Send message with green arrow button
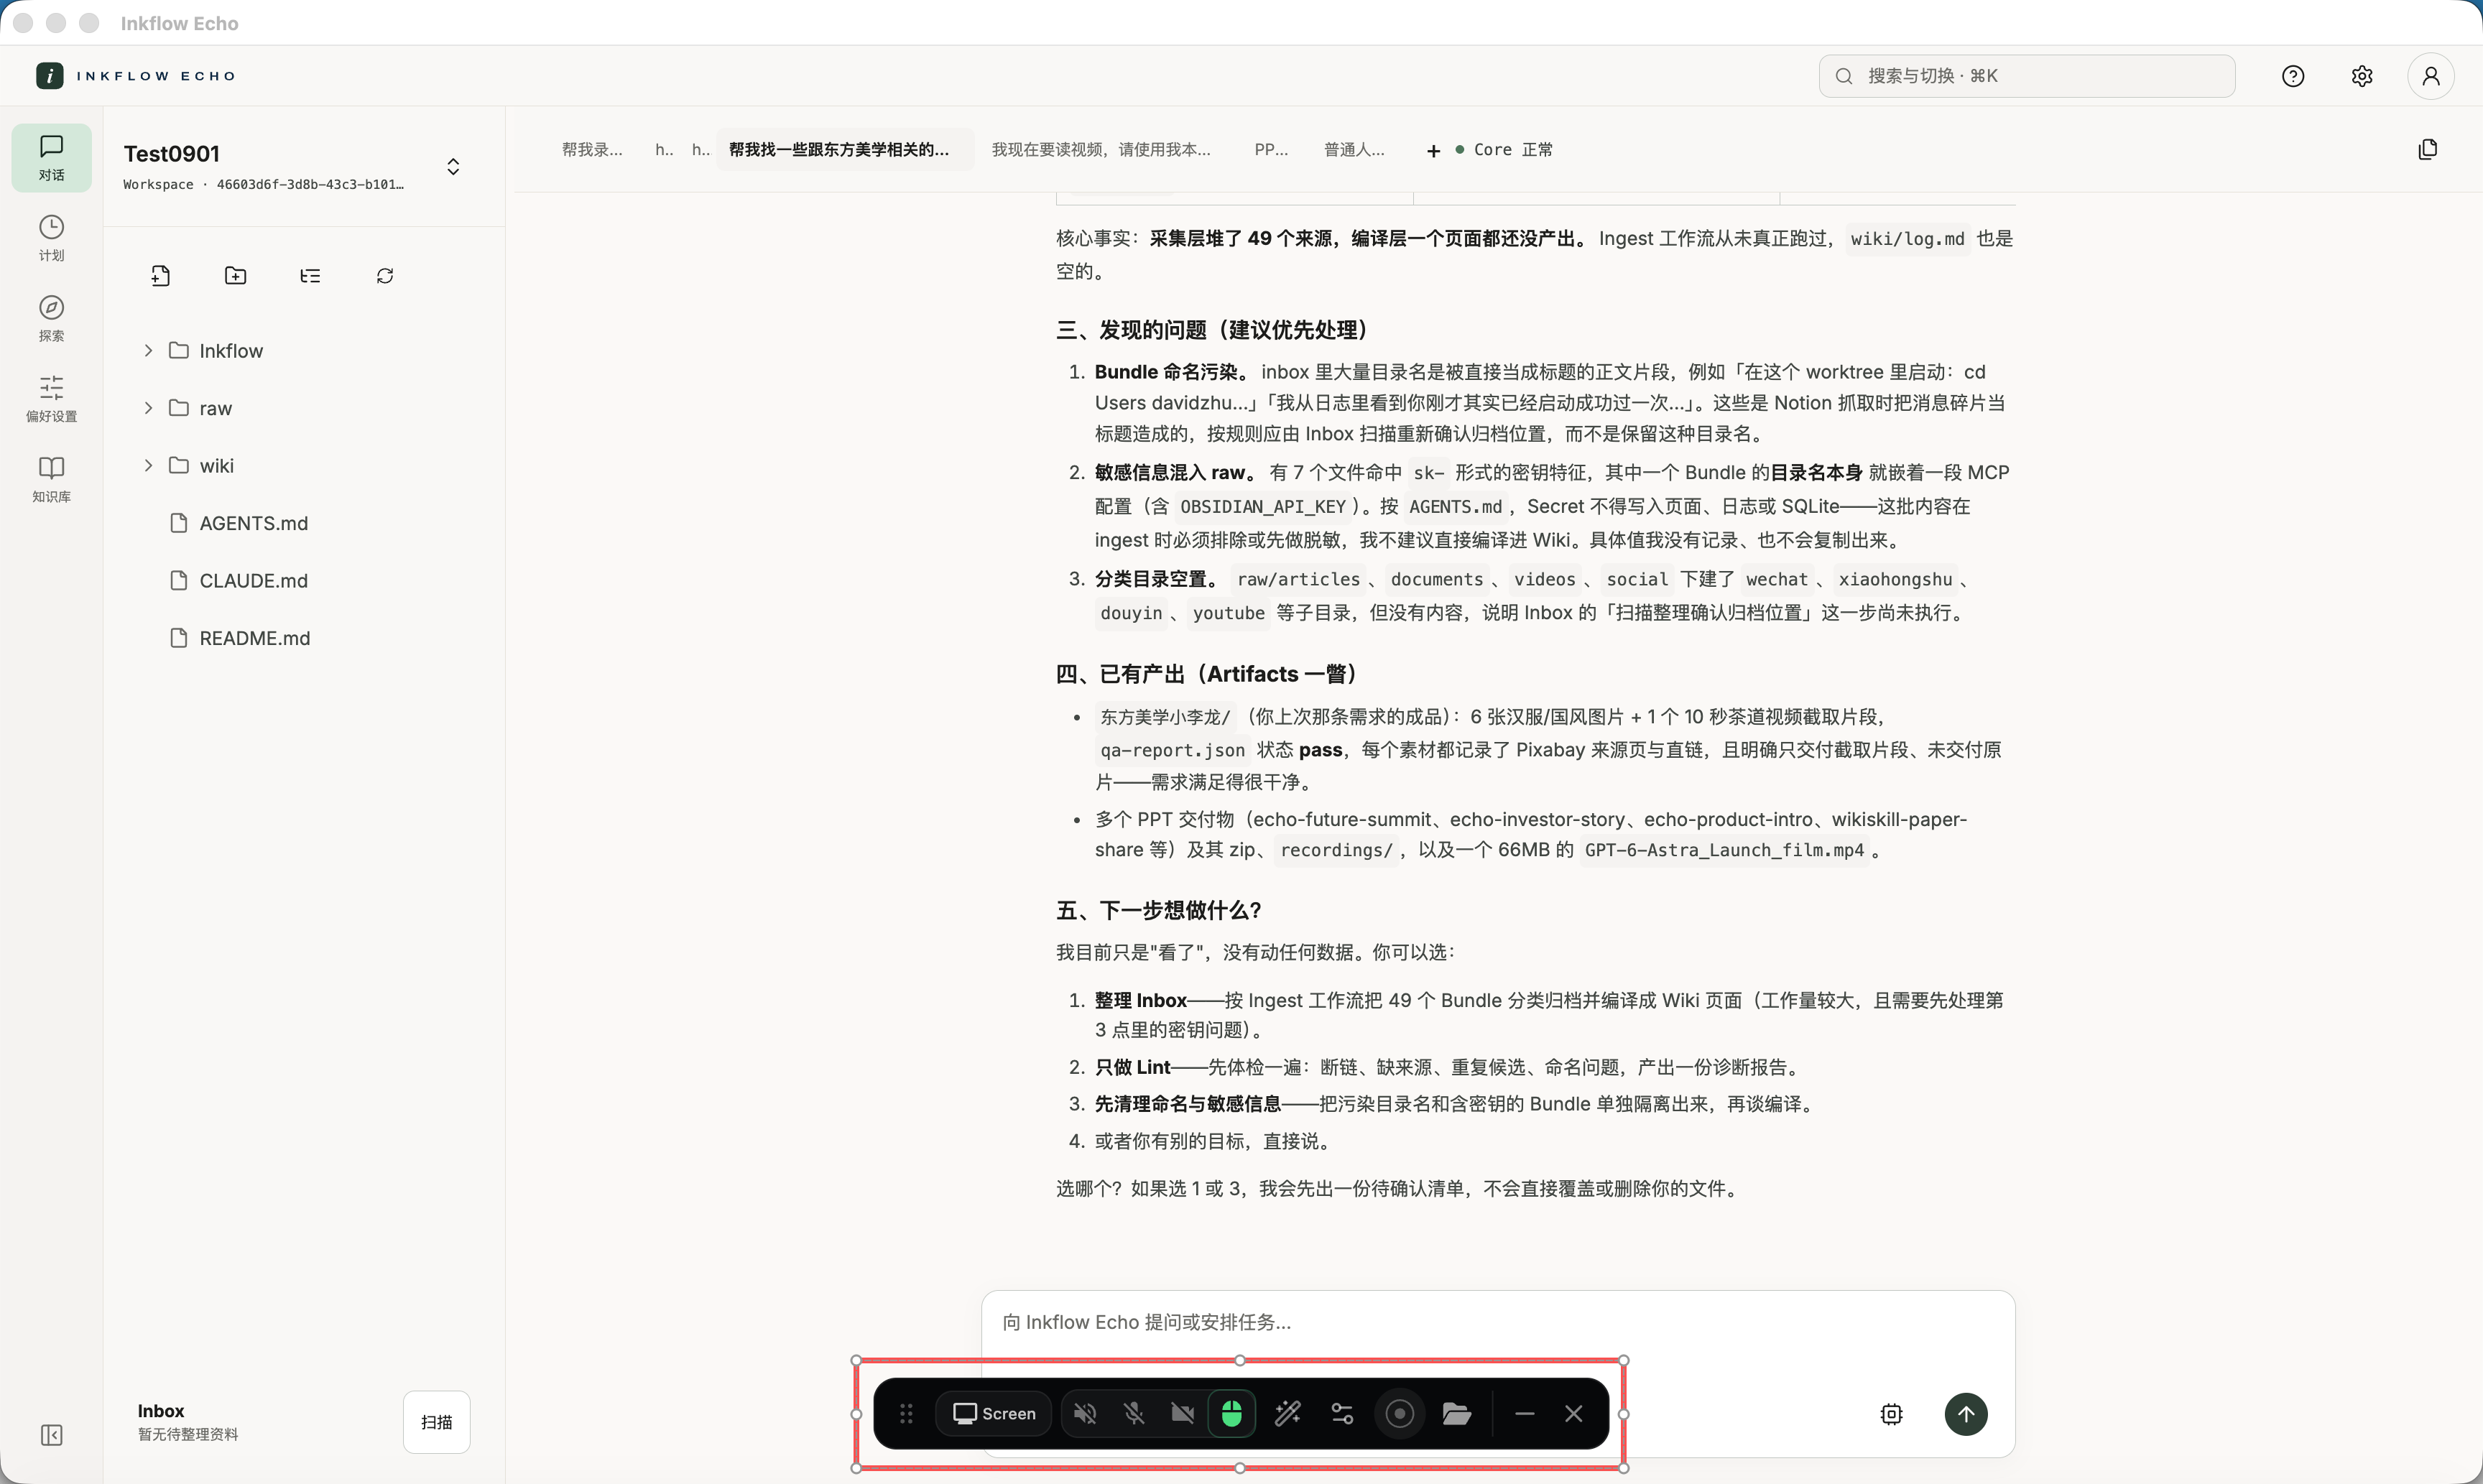 click(1965, 1414)
